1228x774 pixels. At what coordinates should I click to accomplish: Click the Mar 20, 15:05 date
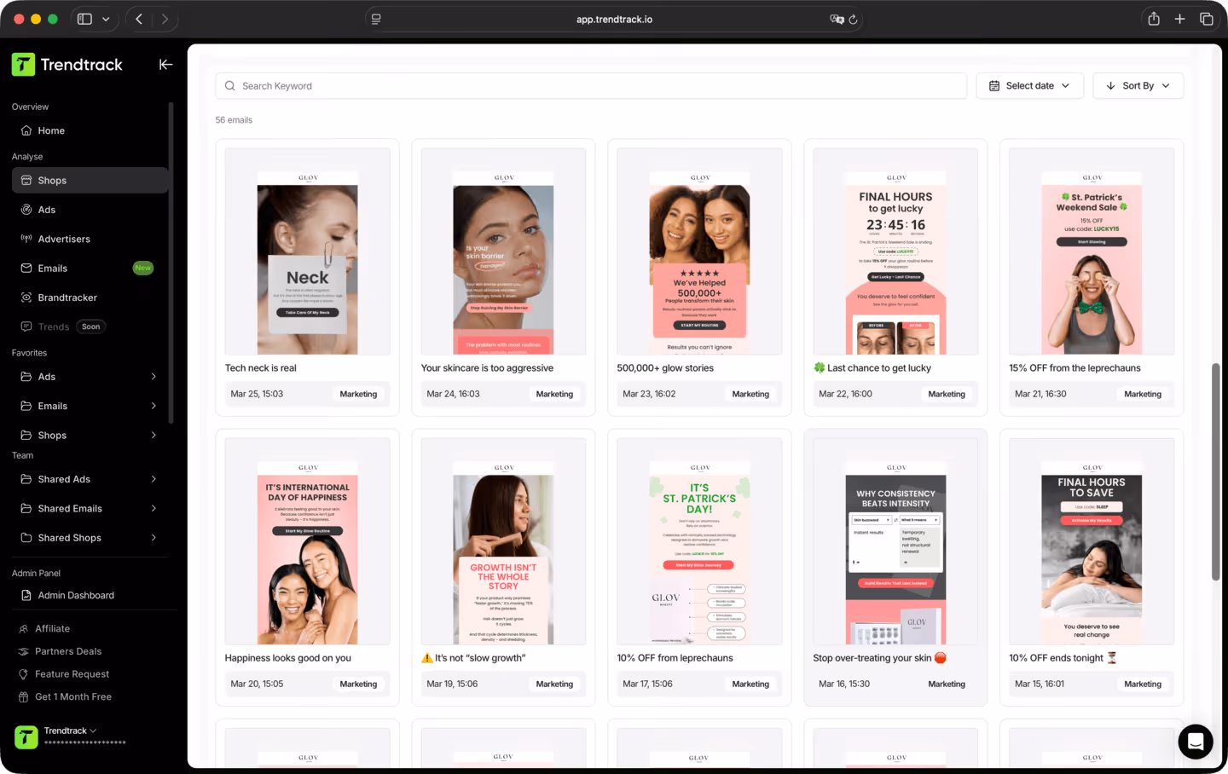[257, 684]
